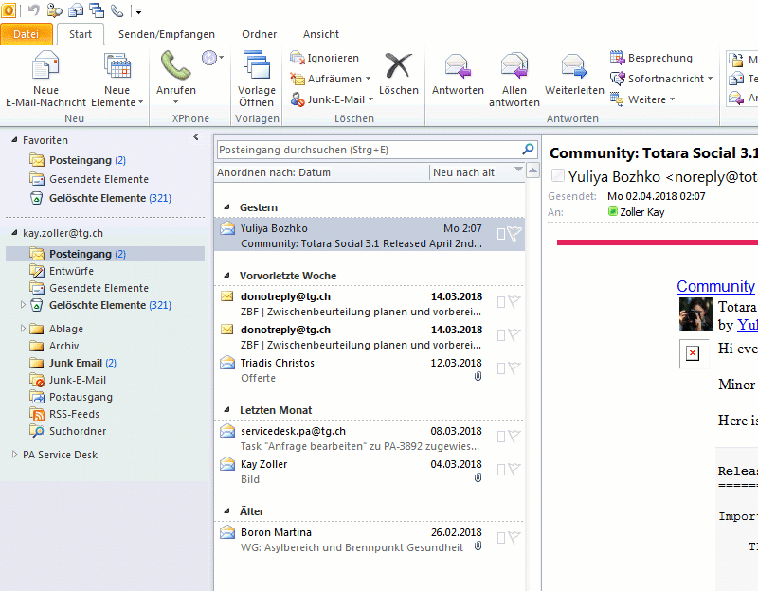
Task: Open the Triadis Christos Offerte email
Action: (370, 370)
